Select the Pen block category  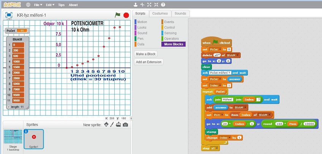pyautogui.click(x=140, y=39)
